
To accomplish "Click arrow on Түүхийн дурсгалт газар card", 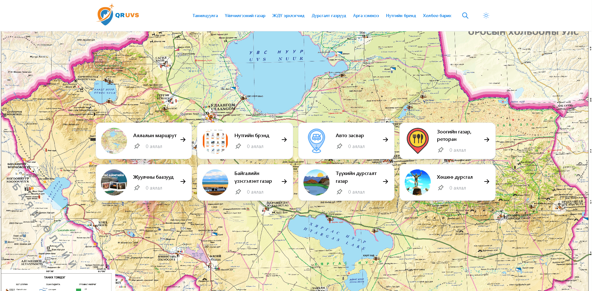I will 385,181.
